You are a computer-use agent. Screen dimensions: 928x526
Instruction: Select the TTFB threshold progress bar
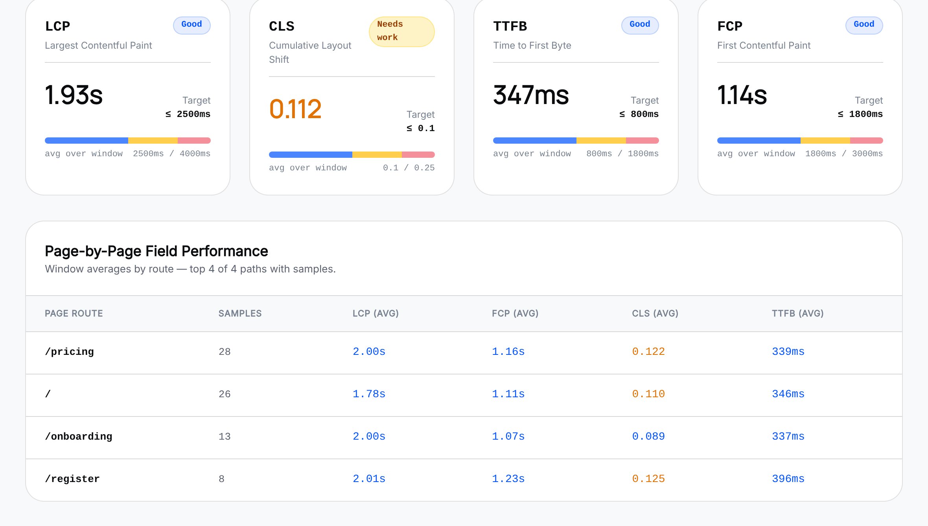(x=576, y=141)
